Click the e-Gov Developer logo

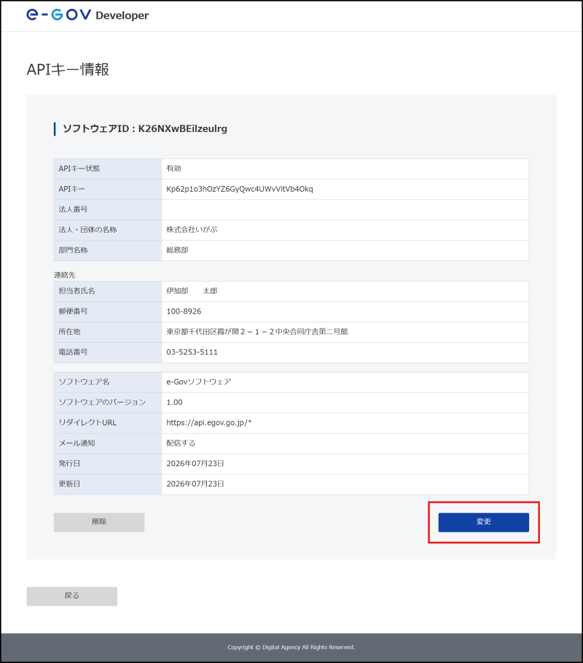(87, 15)
